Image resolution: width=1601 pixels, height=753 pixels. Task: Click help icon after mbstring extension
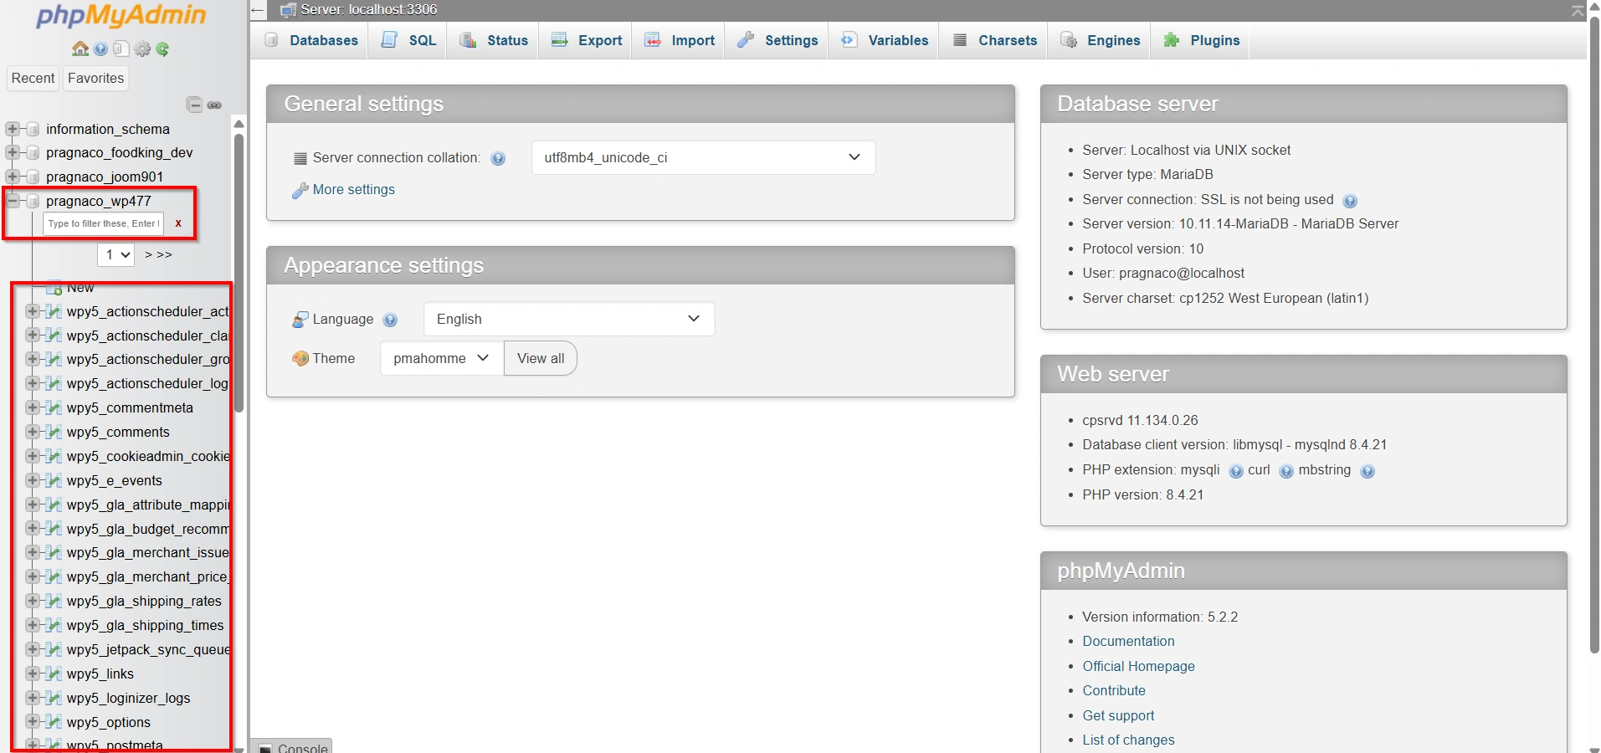pyautogui.click(x=1368, y=471)
